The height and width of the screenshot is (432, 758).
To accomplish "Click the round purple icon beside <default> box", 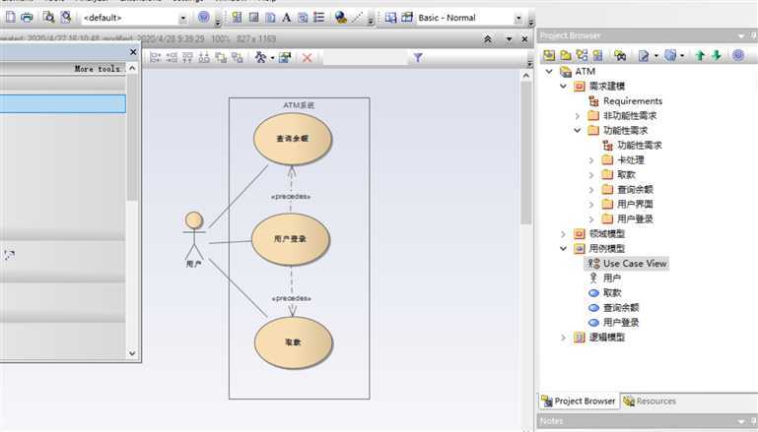I will coord(204,18).
